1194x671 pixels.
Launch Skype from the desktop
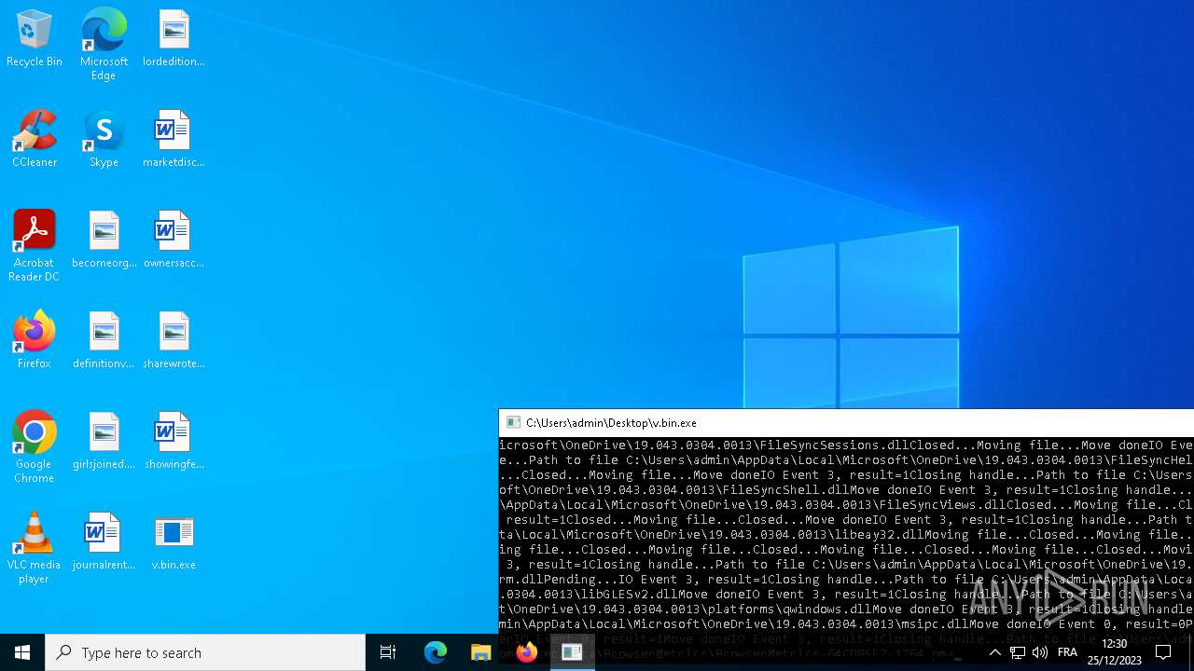104,140
